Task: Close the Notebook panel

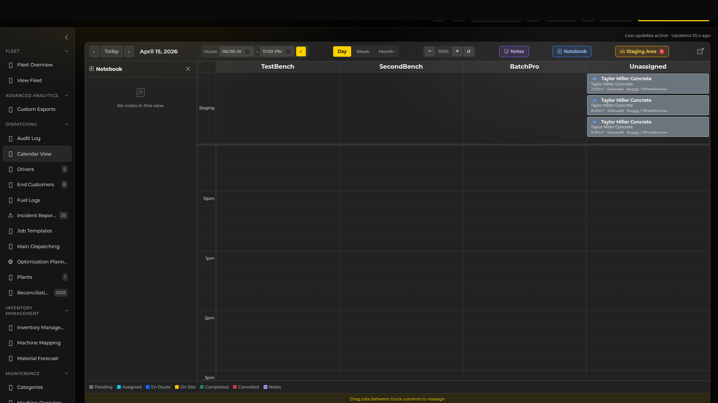Action: click(x=188, y=69)
